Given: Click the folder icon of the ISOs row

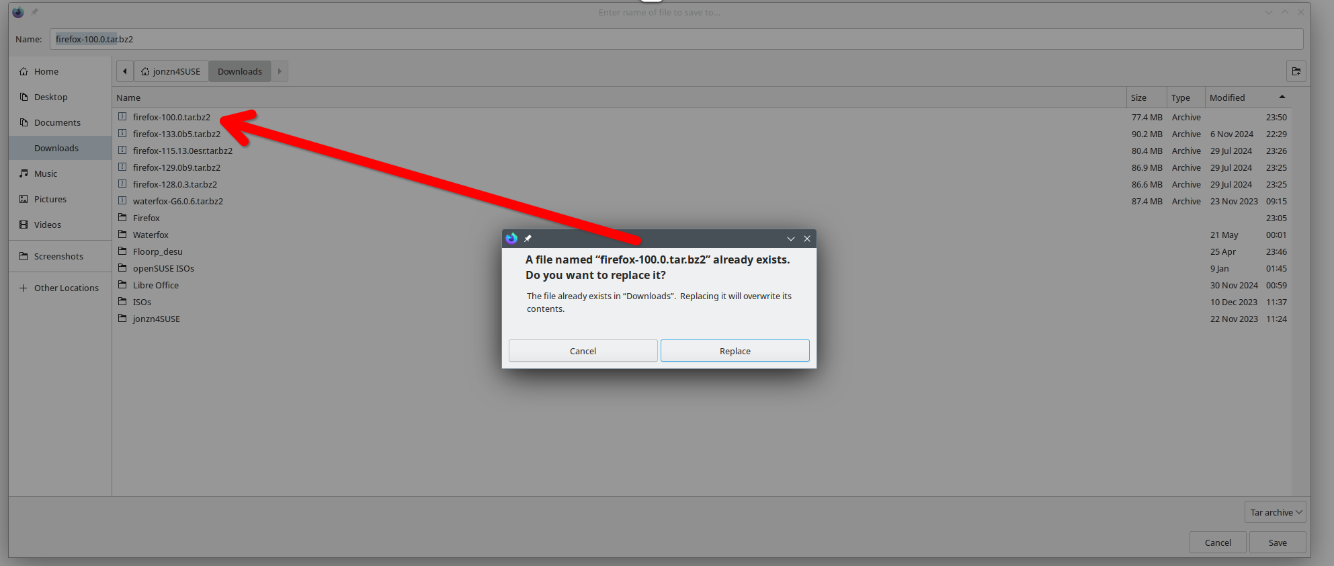Looking at the screenshot, I should (122, 301).
